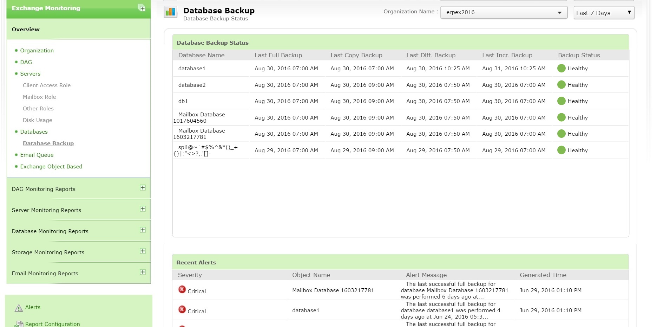Go to Exchange Object Based link
Image resolution: width=657 pixels, height=327 pixels.
(51, 167)
